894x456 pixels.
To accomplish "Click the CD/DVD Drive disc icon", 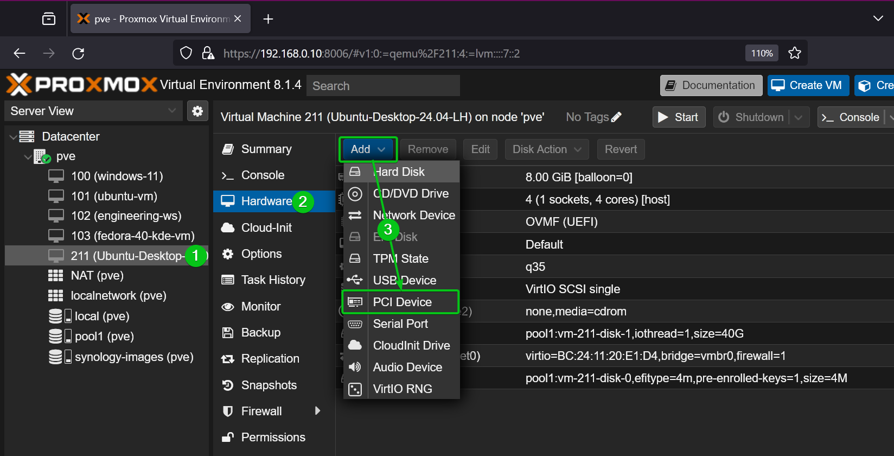I will 355,194.
